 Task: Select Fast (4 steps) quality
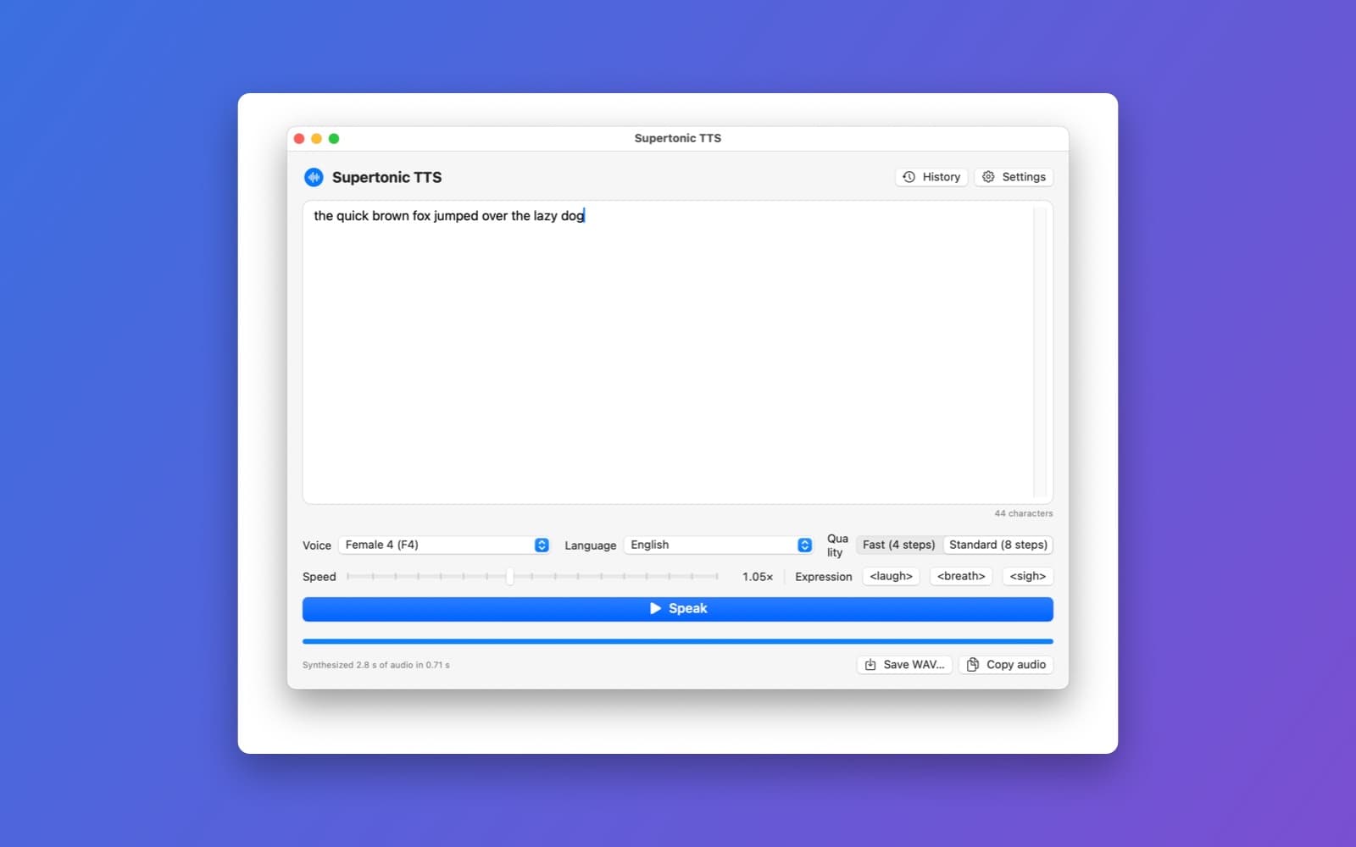[x=898, y=545]
